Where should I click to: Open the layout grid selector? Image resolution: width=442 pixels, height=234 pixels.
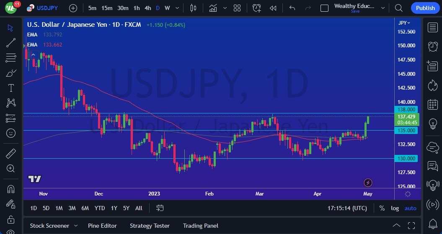click(x=237, y=8)
